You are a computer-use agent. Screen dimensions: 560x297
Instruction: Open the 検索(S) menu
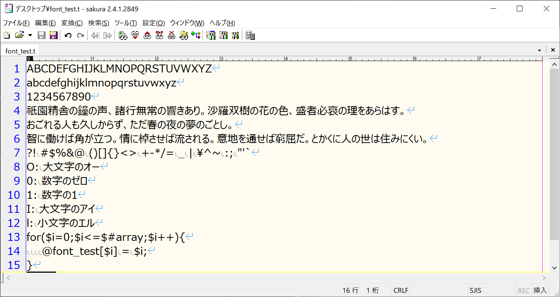point(99,23)
